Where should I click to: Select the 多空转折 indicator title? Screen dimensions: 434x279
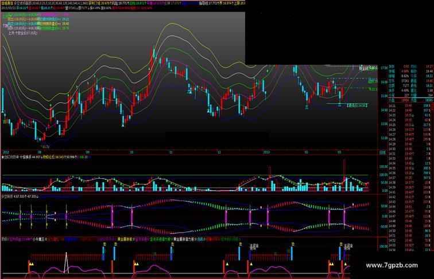pos(7,197)
